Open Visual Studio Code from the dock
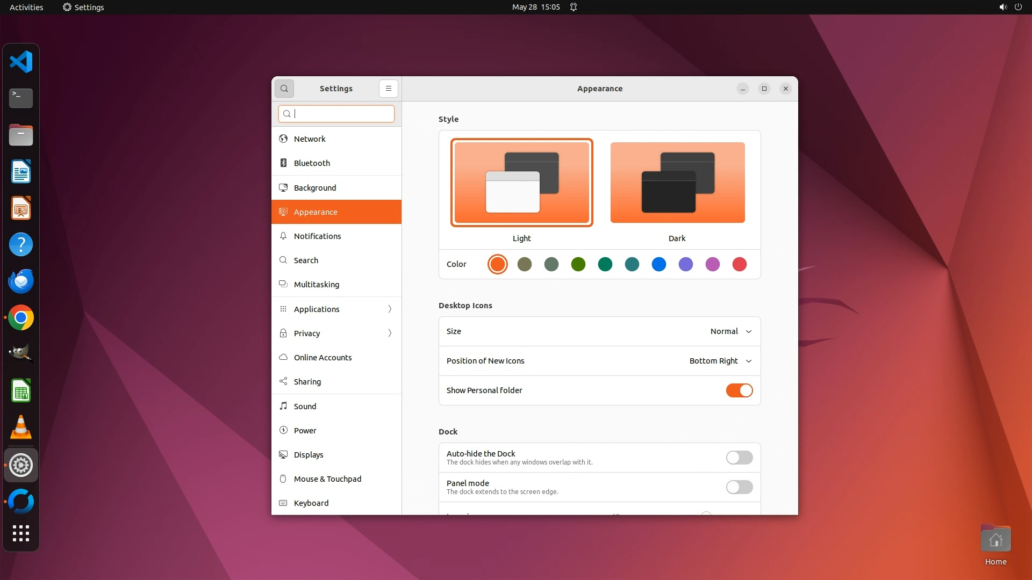Screen dimensions: 1032x580 point(21,62)
